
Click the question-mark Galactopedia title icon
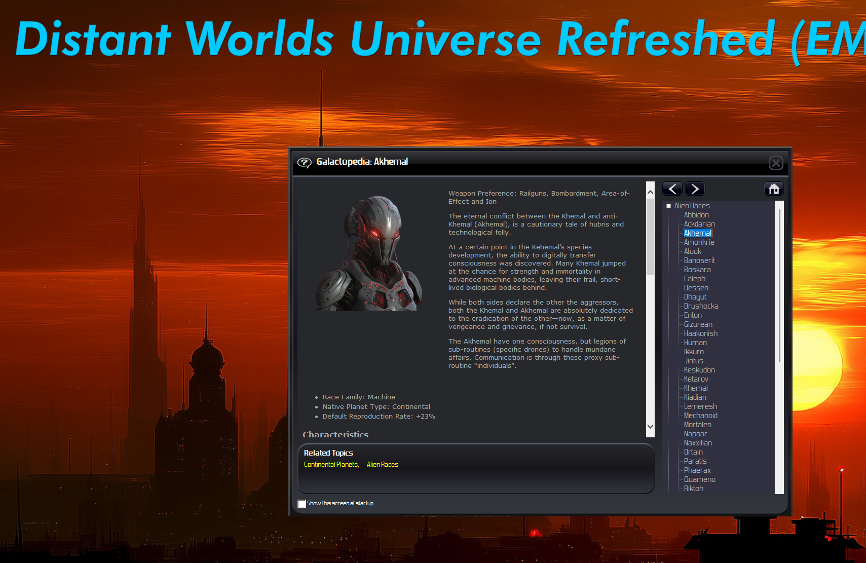(305, 163)
